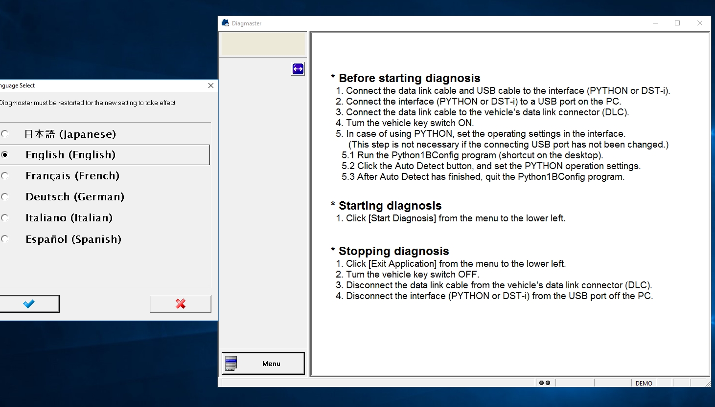Click the DEMO label in the status bar

[644, 383]
